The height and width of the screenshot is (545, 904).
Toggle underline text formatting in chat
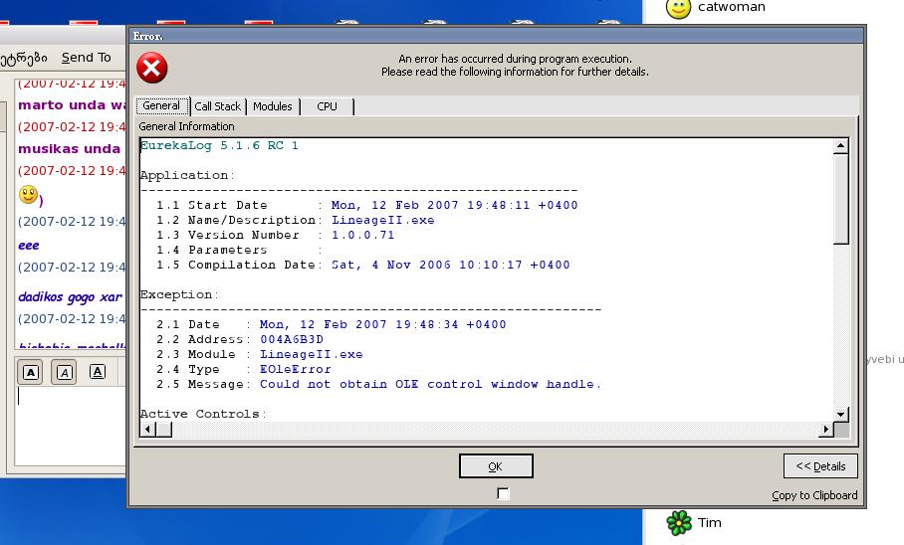[x=97, y=372]
